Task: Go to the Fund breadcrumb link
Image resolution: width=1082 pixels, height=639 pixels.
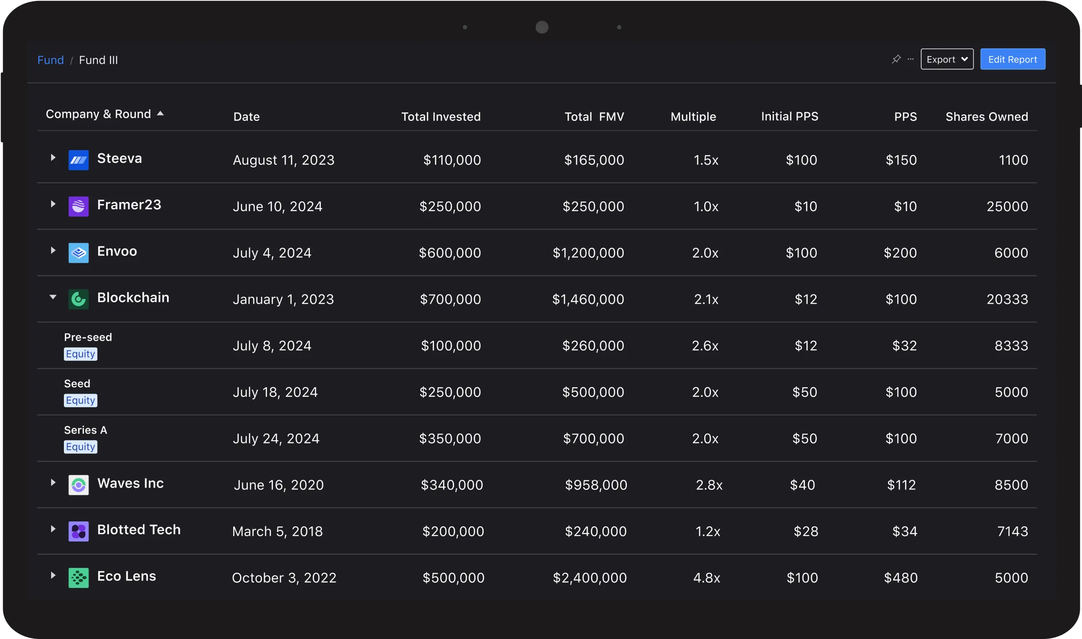Action: click(x=51, y=60)
